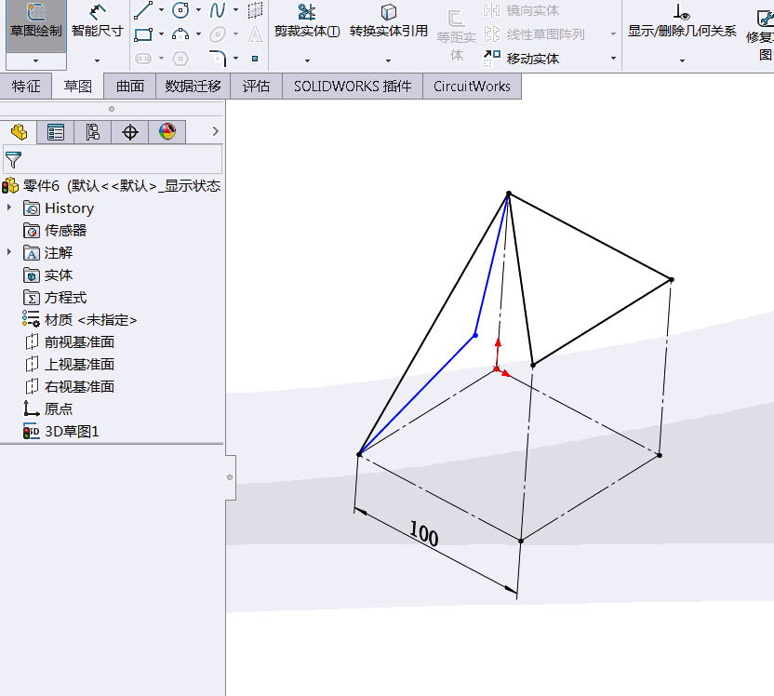This screenshot has width=774, height=696.
Task: Select the Spline sketch tool
Action: click(218, 10)
